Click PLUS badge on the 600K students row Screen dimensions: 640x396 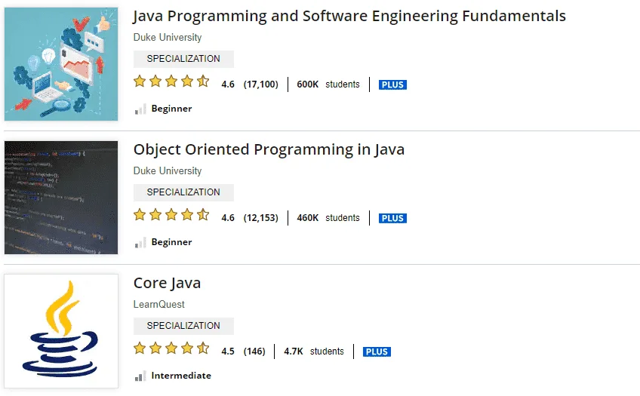pyautogui.click(x=392, y=84)
